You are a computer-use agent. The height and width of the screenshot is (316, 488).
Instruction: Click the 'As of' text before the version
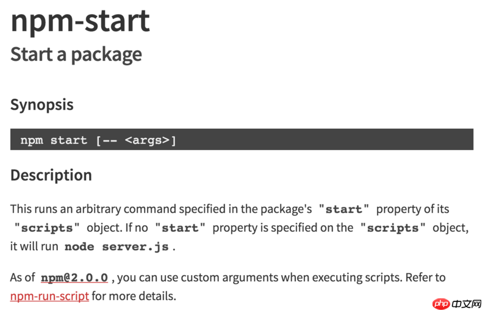click(x=23, y=278)
